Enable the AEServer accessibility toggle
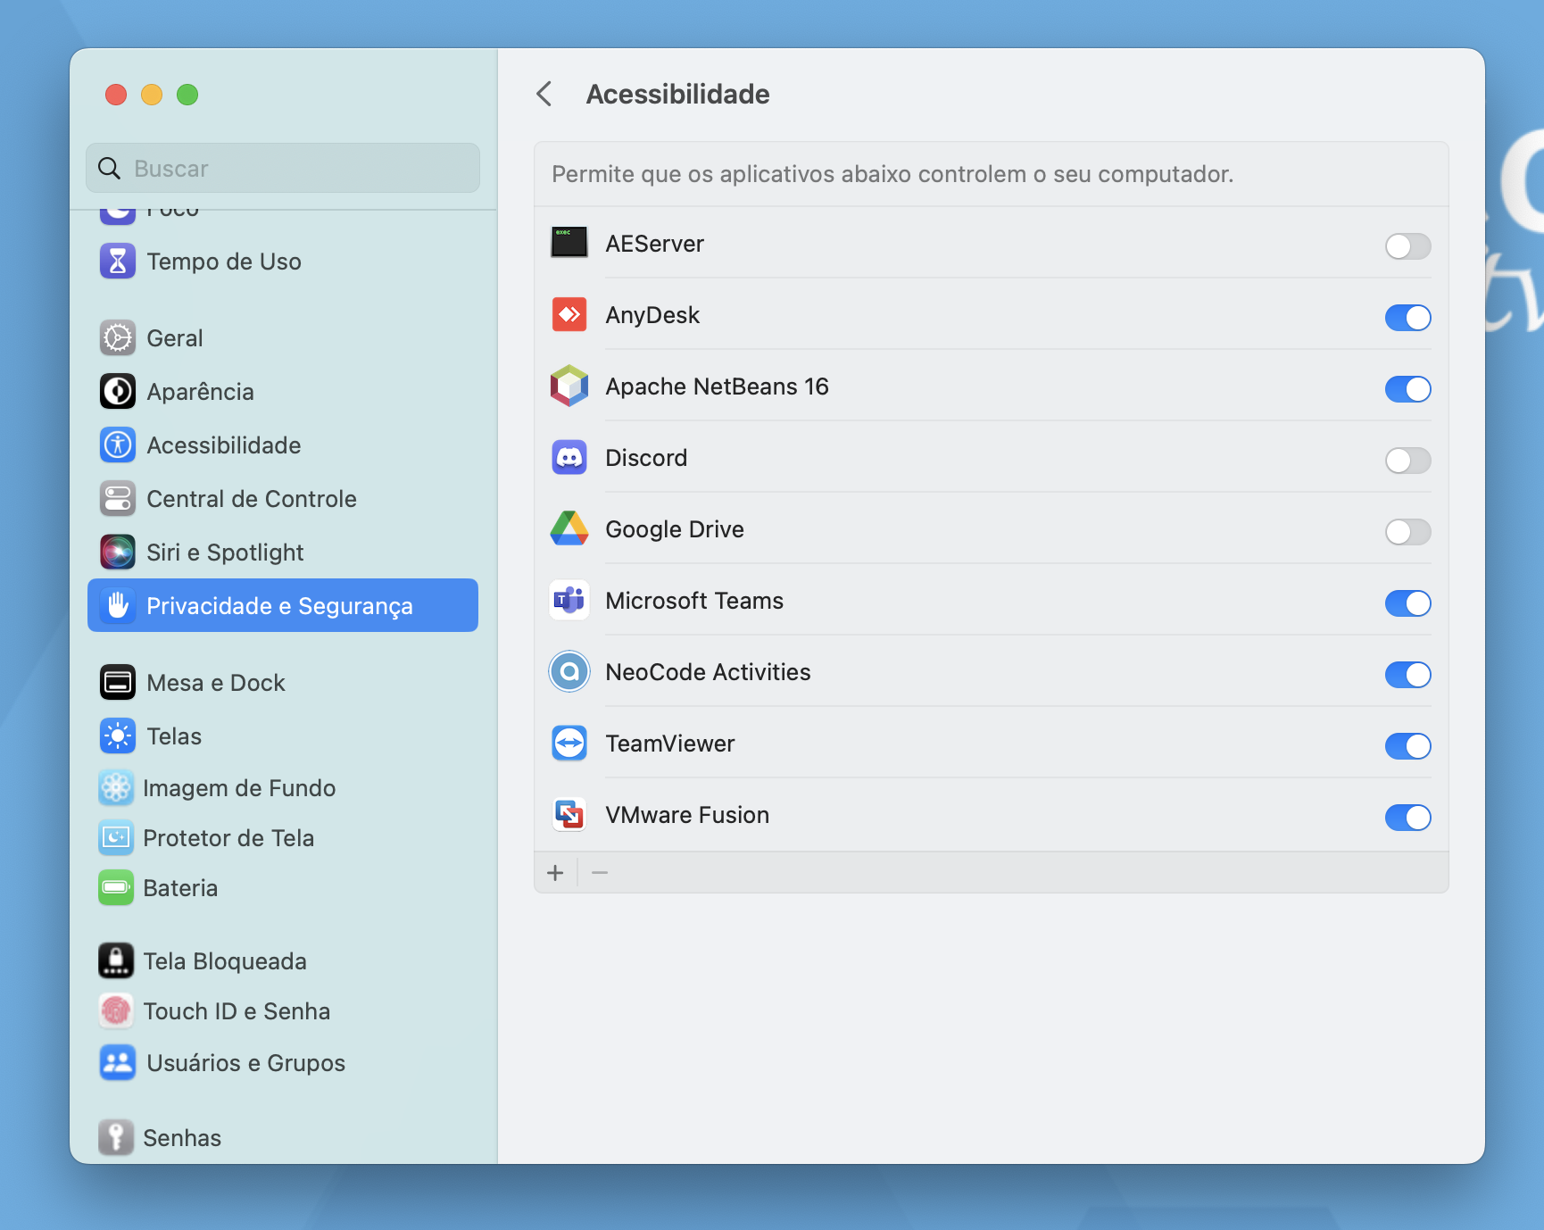Image resolution: width=1544 pixels, height=1230 pixels. coord(1407,245)
